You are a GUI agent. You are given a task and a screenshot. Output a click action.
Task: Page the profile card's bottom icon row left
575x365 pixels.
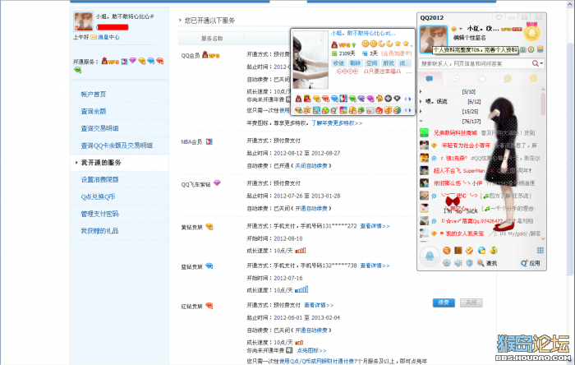click(x=406, y=110)
